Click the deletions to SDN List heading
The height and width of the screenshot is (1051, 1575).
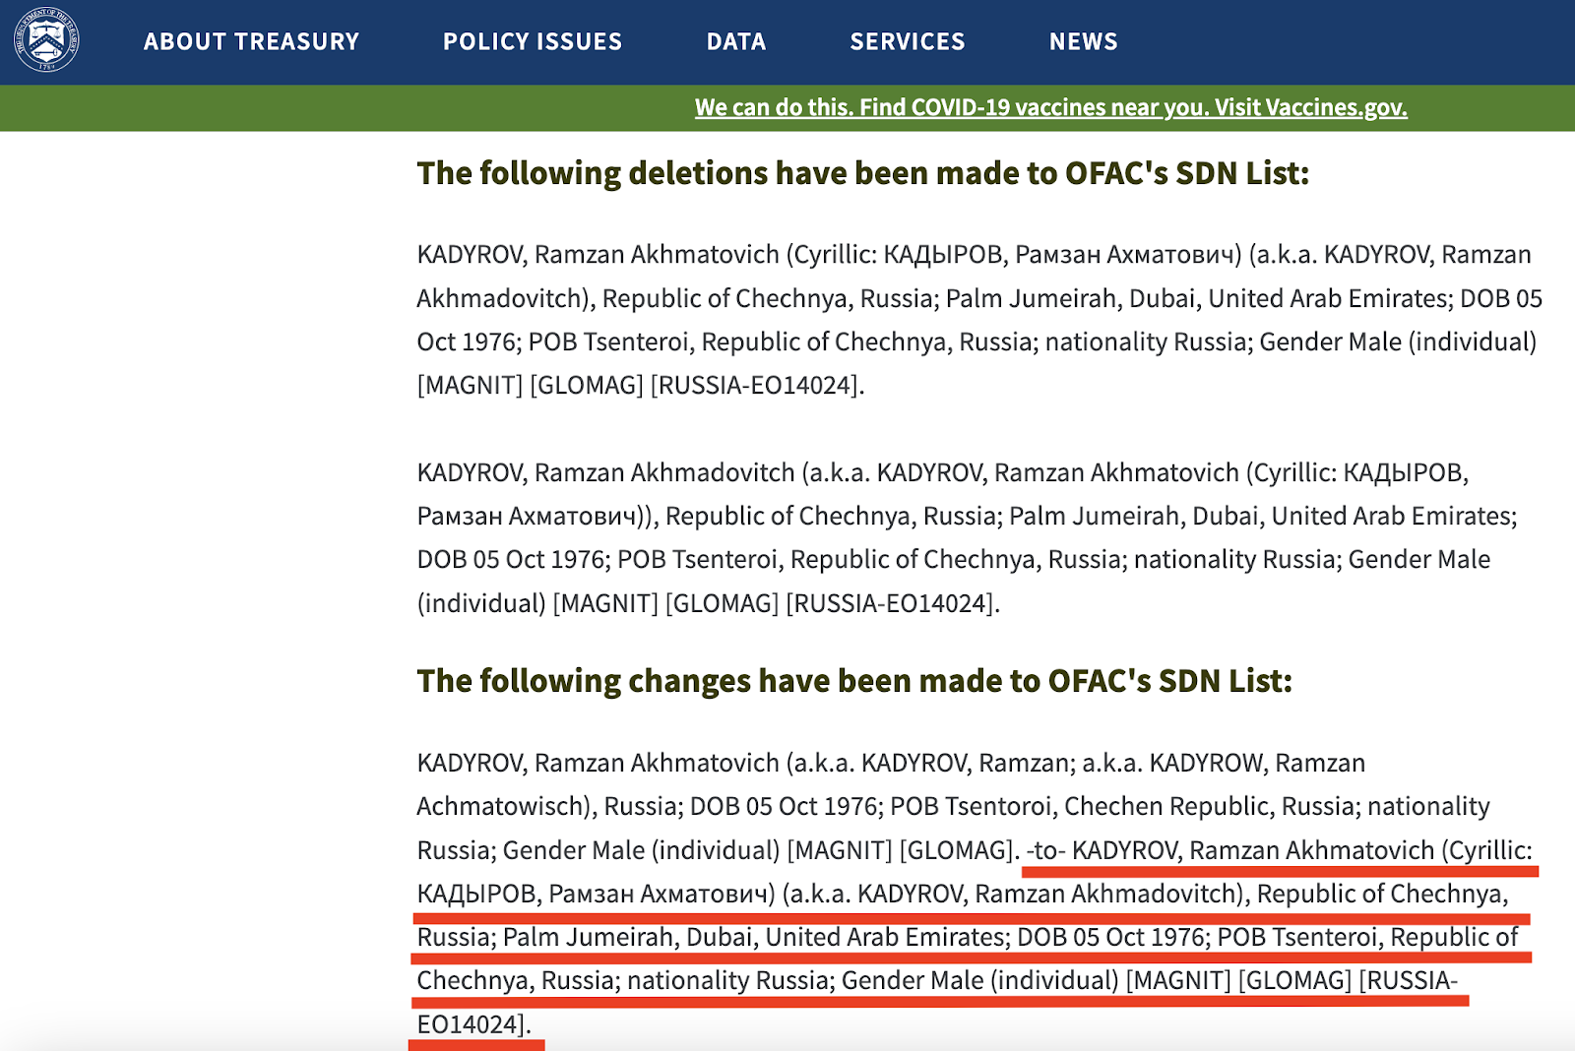[863, 173]
